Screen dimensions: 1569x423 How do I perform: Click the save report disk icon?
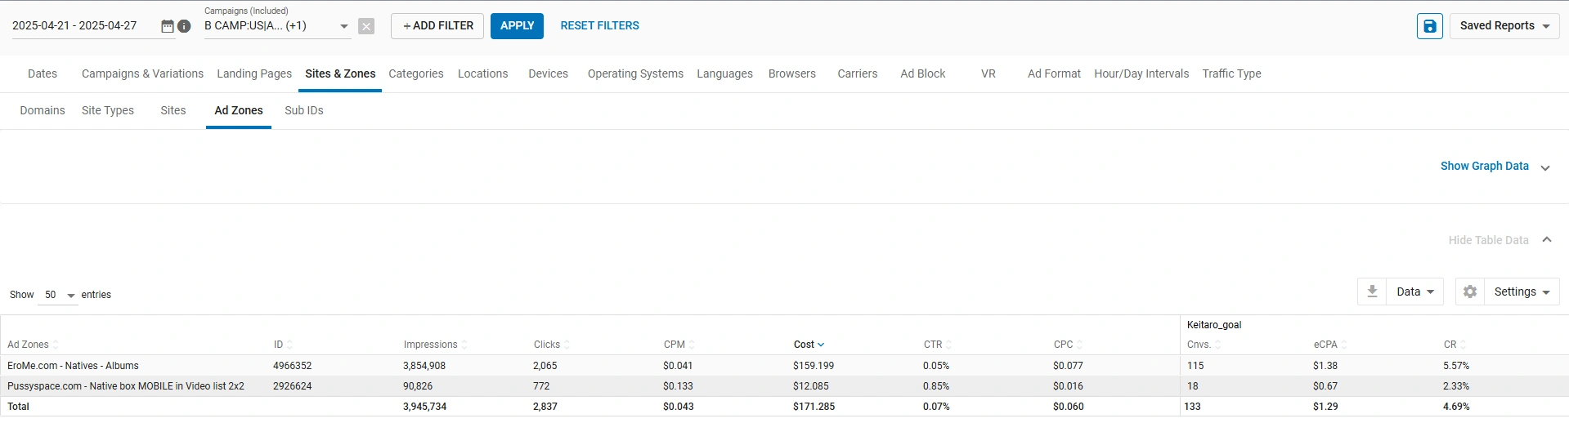coord(1429,26)
